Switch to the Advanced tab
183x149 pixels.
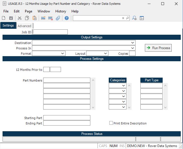[25, 26]
